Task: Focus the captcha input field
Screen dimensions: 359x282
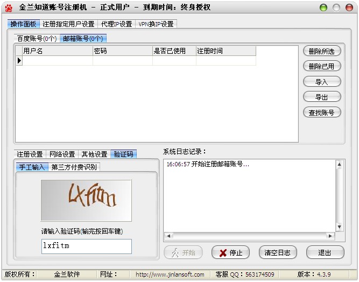Action: click(87, 246)
